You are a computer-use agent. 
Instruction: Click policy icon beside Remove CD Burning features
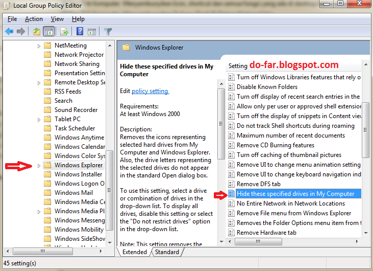231,145
